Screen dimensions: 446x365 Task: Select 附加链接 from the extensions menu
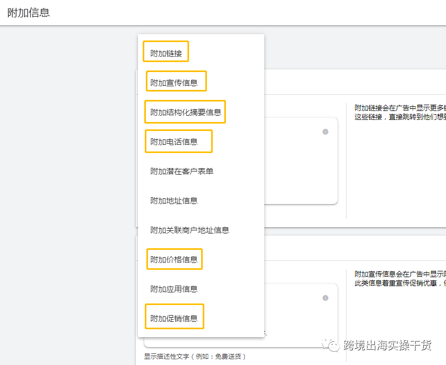[x=165, y=51]
